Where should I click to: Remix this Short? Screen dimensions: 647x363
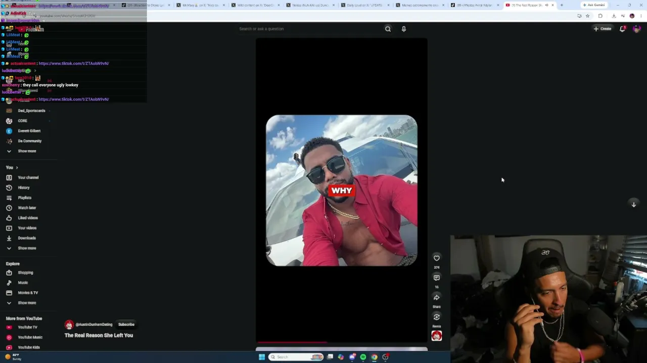pyautogui.click(x=437, y=317)
